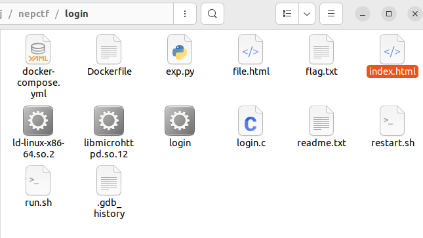Open the path bar three-dot menu
Image resolution: width=423 pixels, height=238 pixels.
pyautogui.click(x=185, y=14)
